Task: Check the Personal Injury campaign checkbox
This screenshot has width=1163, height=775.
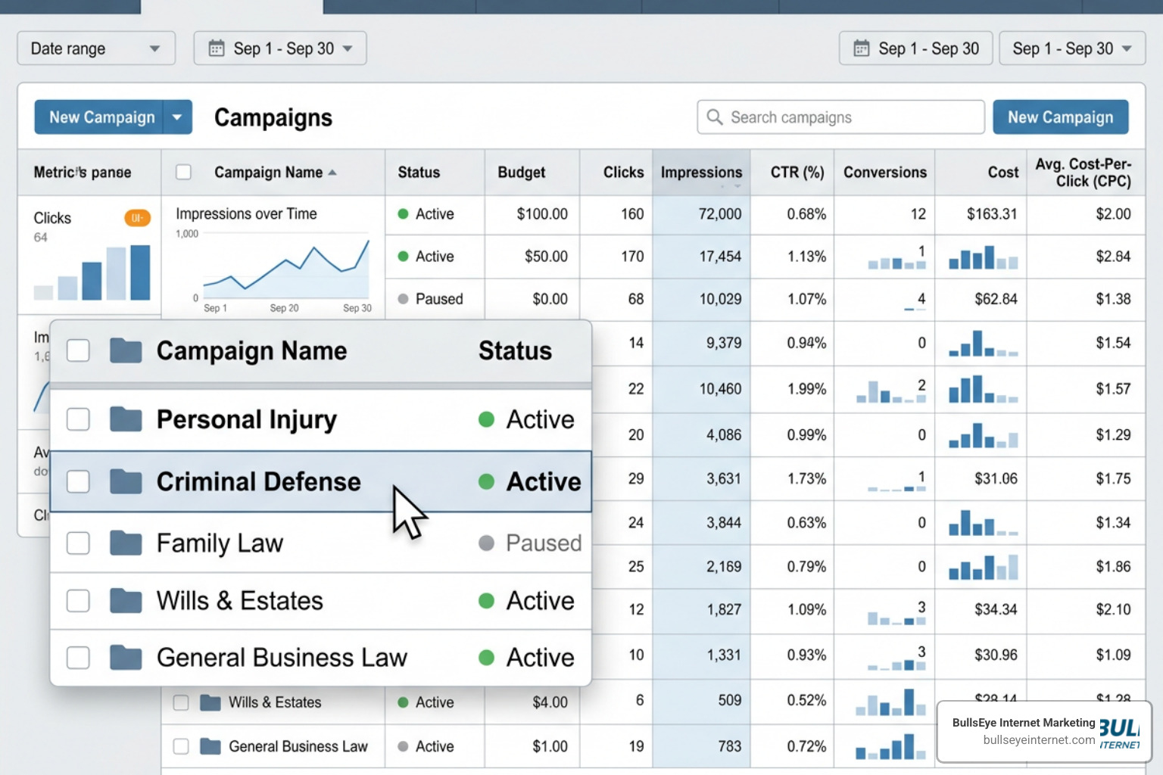Action: tap(78, 419)
